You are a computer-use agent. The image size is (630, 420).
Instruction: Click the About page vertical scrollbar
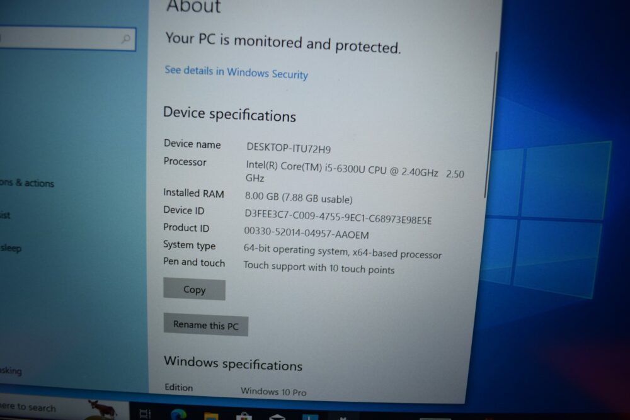pos(491,125)
